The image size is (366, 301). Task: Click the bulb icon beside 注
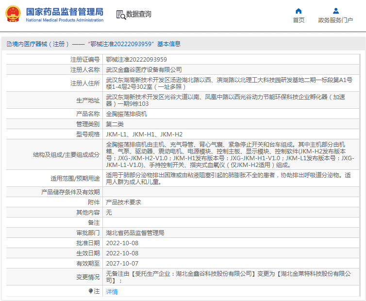[x=91, y=291]
